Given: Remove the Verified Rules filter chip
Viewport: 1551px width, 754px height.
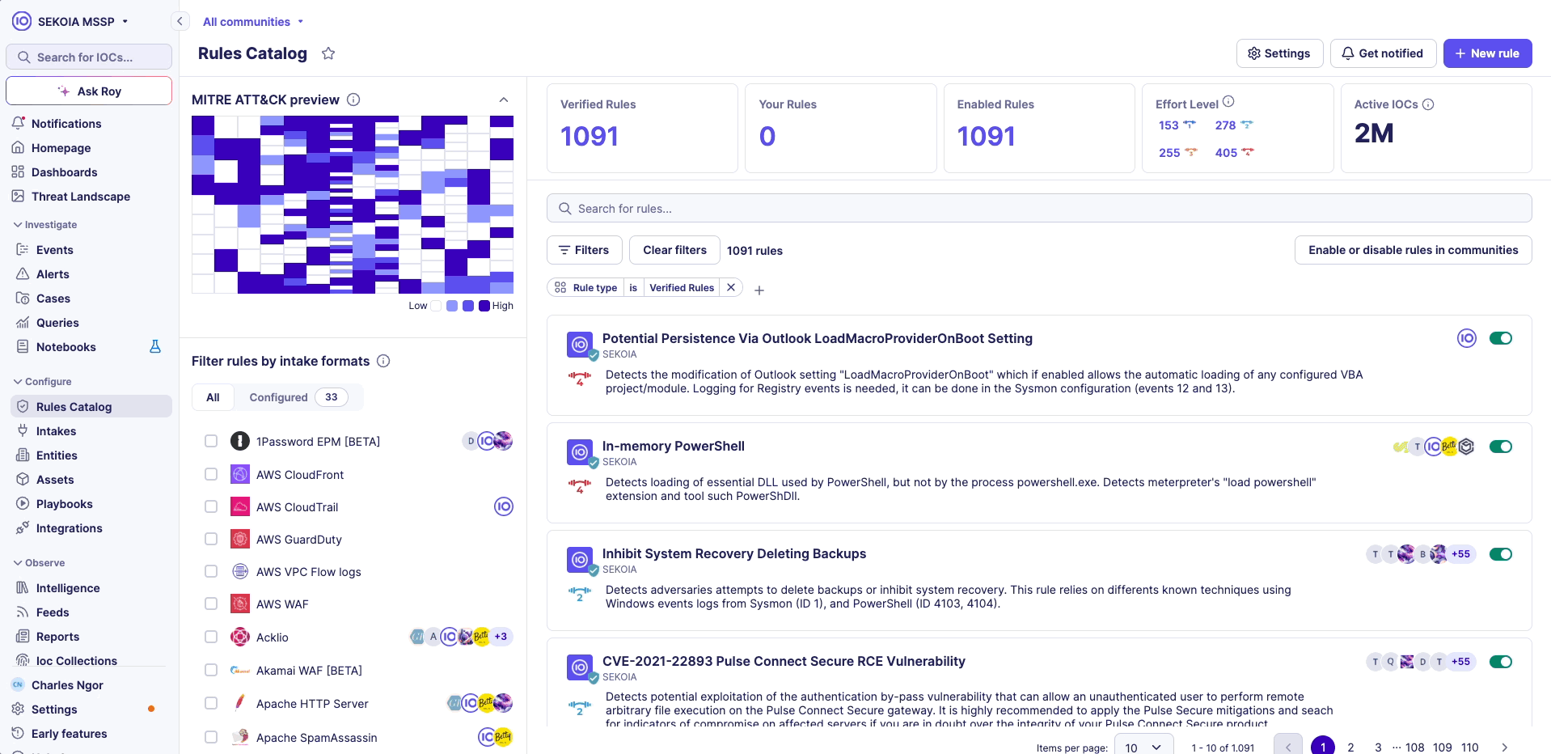Looking at the screenshot, I should pos(731,287).
